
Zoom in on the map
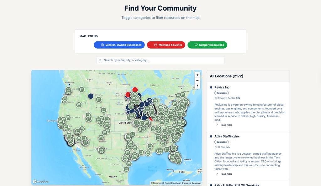click(x=197, y=75)
